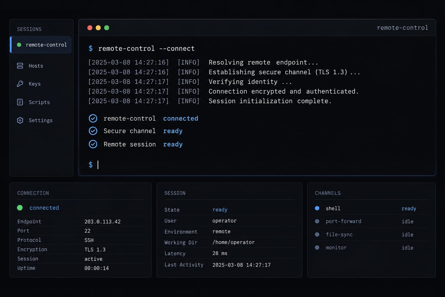Click the checkmark icon next to Remote session
The image size is (445, 297).
(x=93, y=144)
